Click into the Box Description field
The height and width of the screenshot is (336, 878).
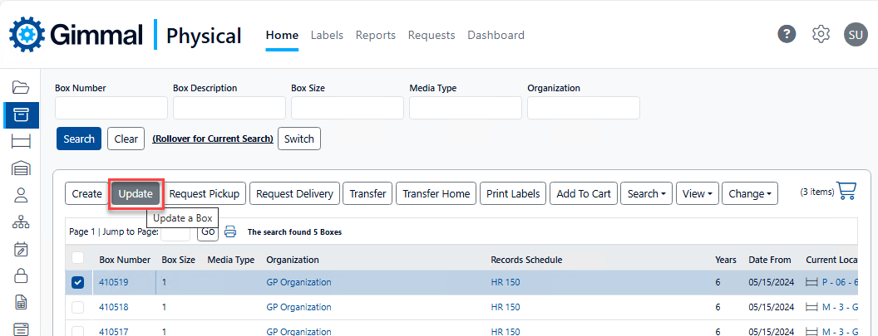point(229,108)
